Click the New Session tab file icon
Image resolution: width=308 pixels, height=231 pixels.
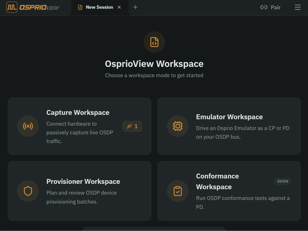coord(80,7)
